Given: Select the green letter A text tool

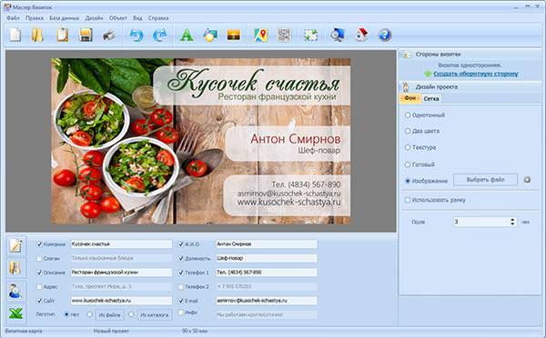Looking at the screenshot, I should pyautogui.click(x=187, y=35).
